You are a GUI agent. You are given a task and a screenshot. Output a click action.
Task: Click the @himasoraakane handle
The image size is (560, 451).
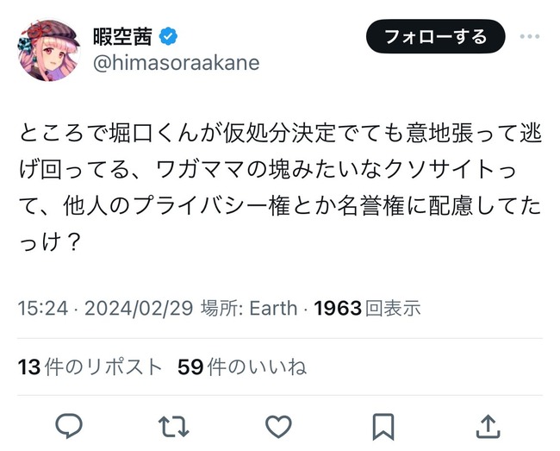coord(175,63)
